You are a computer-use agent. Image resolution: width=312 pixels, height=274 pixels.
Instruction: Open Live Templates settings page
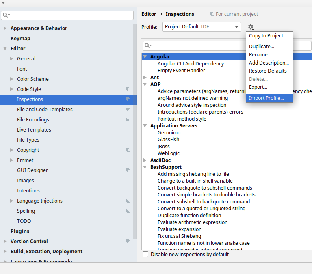tap(34, 130)
